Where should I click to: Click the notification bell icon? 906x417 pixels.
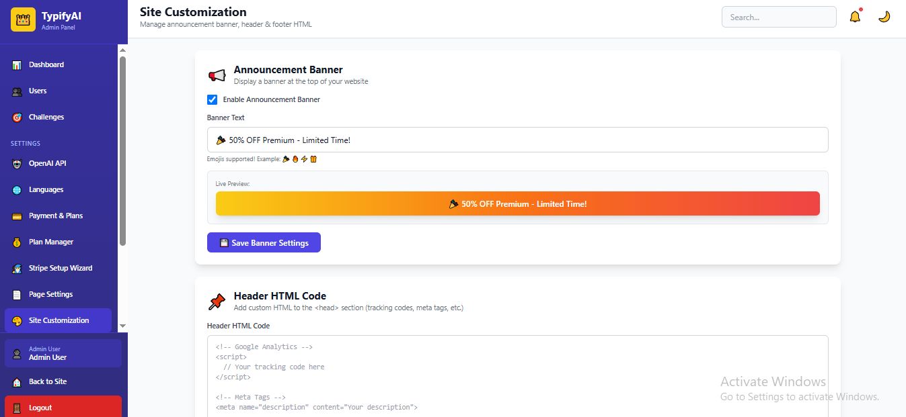[855, 17]
